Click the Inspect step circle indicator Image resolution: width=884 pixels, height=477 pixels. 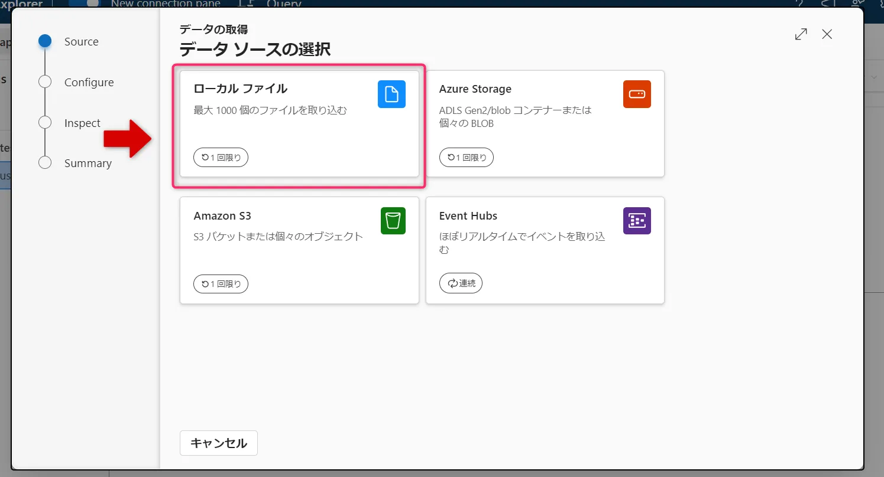[x=45, y=122]
